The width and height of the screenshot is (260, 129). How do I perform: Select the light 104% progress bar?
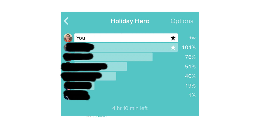click(x=126, y=47)
